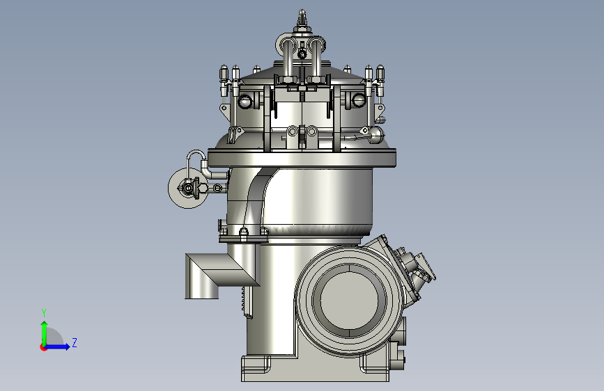Click the blue Z axis arrow
Viewport: 604px width, 391px height.
tap(58, 346)
